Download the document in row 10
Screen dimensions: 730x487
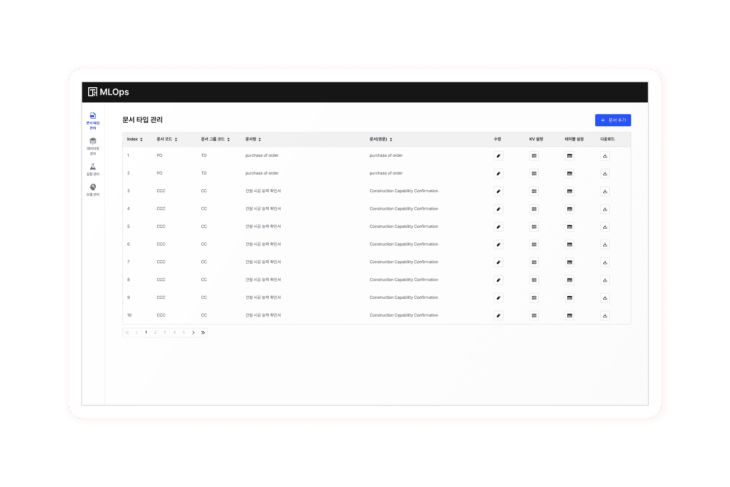tap(605, 316)
